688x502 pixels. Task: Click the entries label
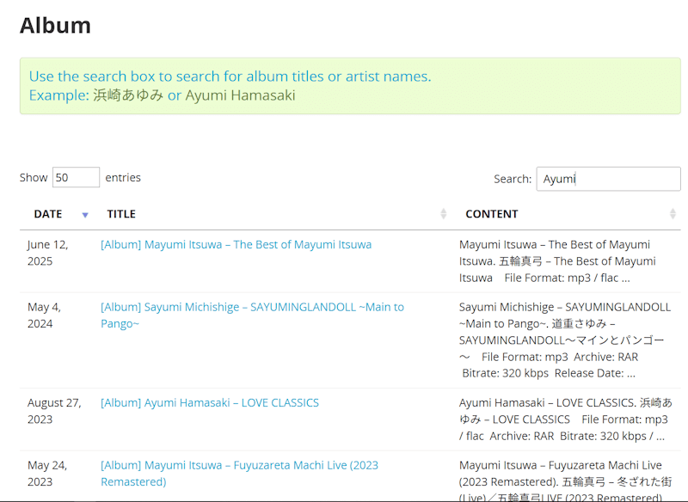coord(123,178)
